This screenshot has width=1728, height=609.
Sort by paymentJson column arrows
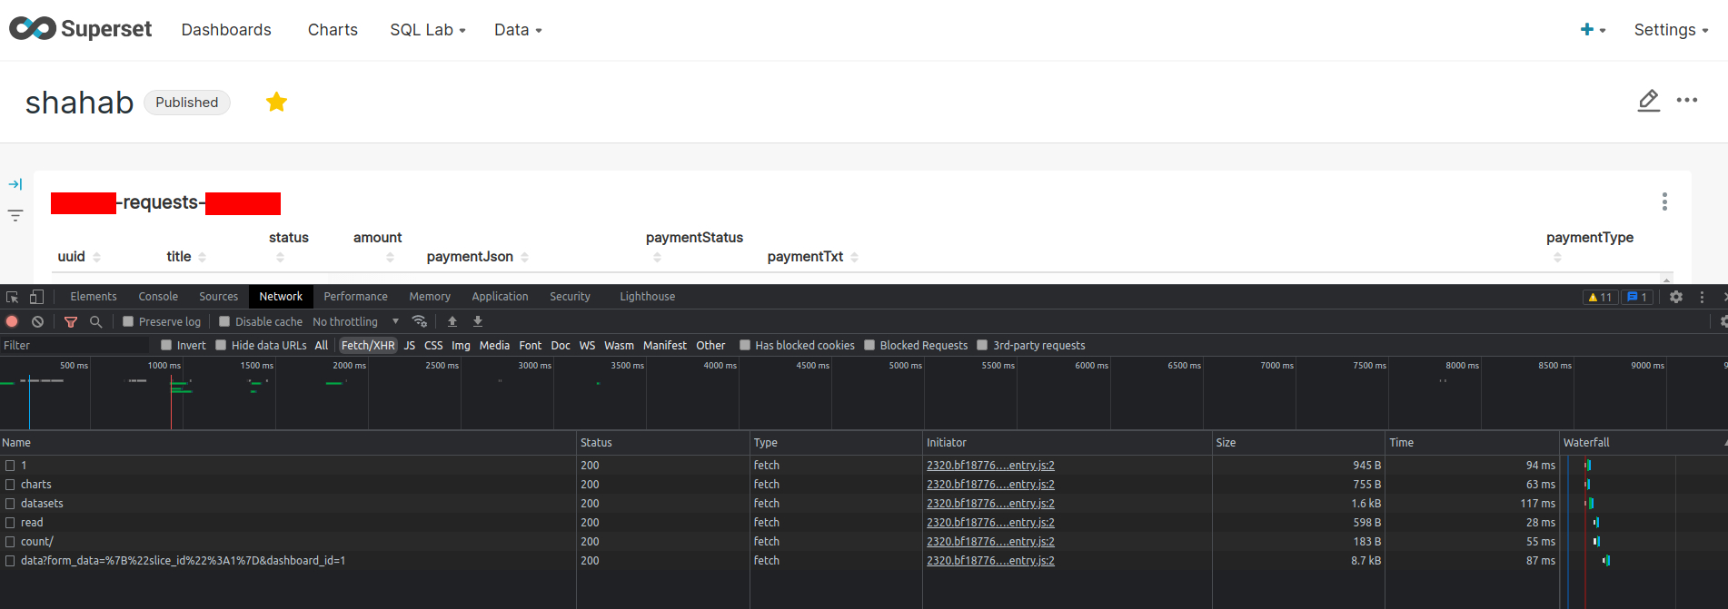pos(524,257)
